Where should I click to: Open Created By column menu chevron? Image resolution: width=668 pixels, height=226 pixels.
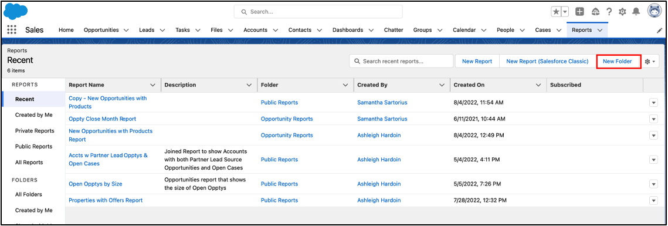tap(442, 85)
